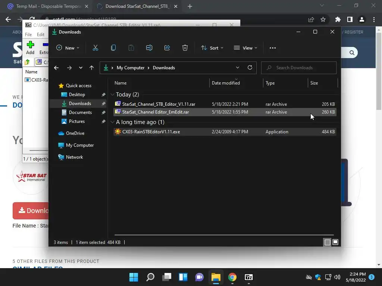The width and height of the screenshot is (382, 286).
Task: Click the Rename icon in Explorer toolbar
Action: click(149, 48)
